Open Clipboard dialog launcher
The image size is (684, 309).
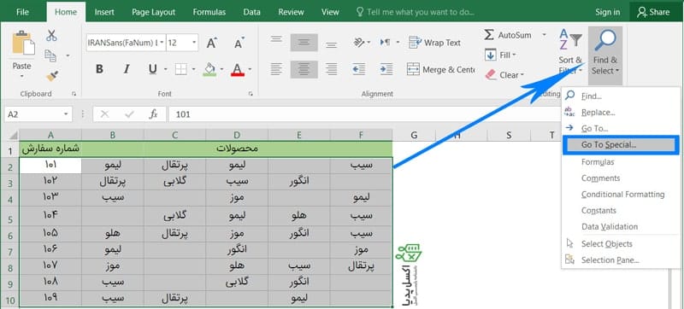click(74, 94)
